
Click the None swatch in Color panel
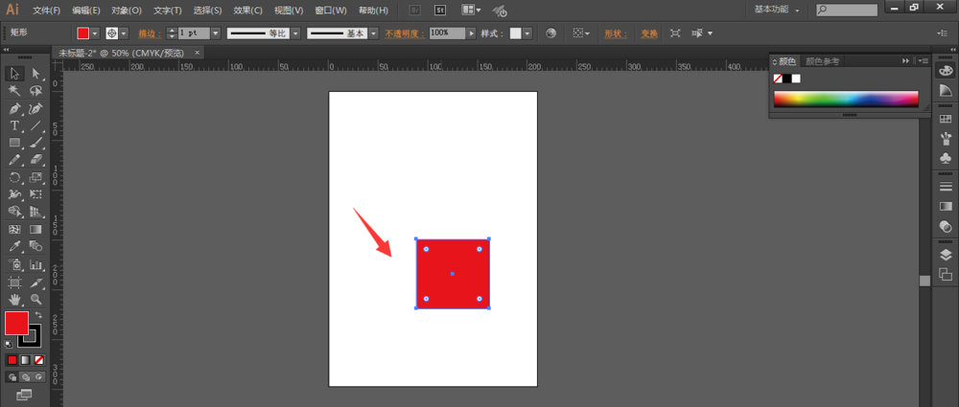pyautogui.click(x=778, y=79)
